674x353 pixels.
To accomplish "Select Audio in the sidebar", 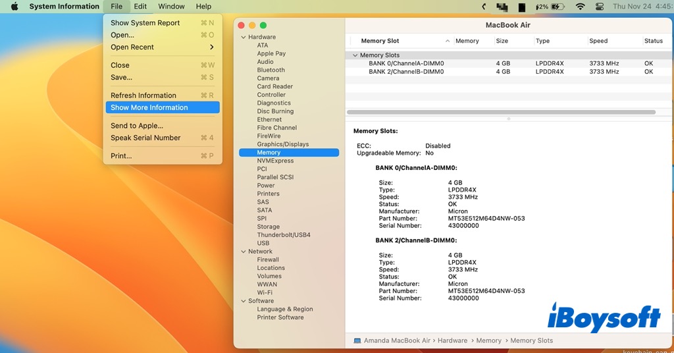I will pos(265,61).
